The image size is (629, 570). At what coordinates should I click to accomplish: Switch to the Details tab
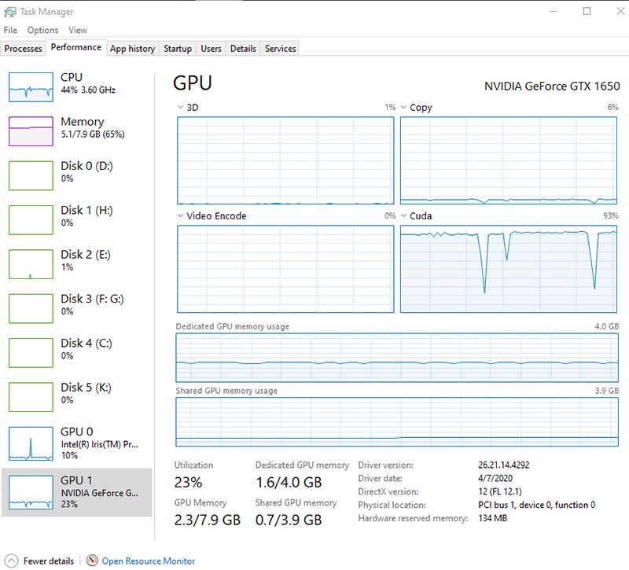click(243, 49)
